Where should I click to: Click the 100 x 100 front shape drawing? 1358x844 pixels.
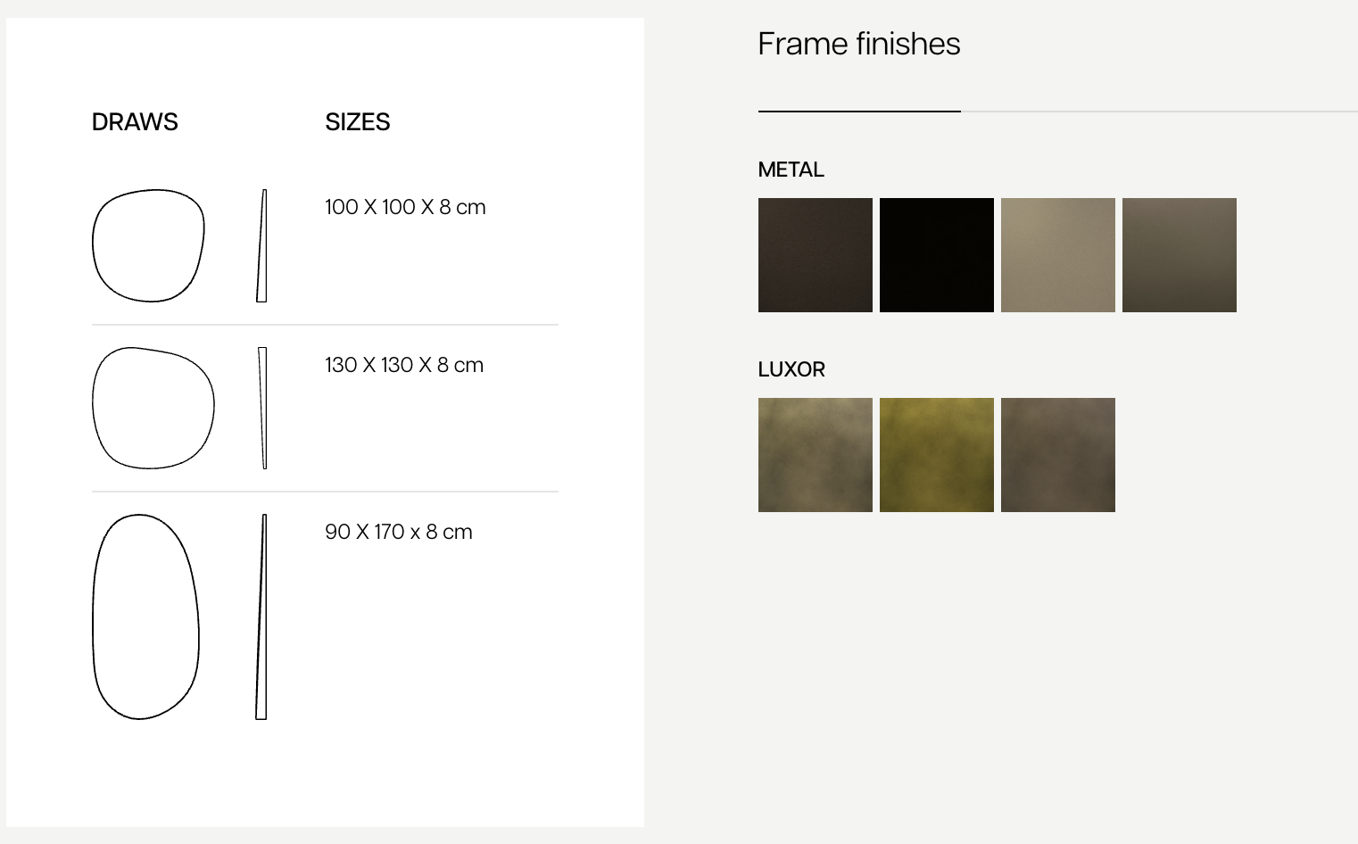148,245
